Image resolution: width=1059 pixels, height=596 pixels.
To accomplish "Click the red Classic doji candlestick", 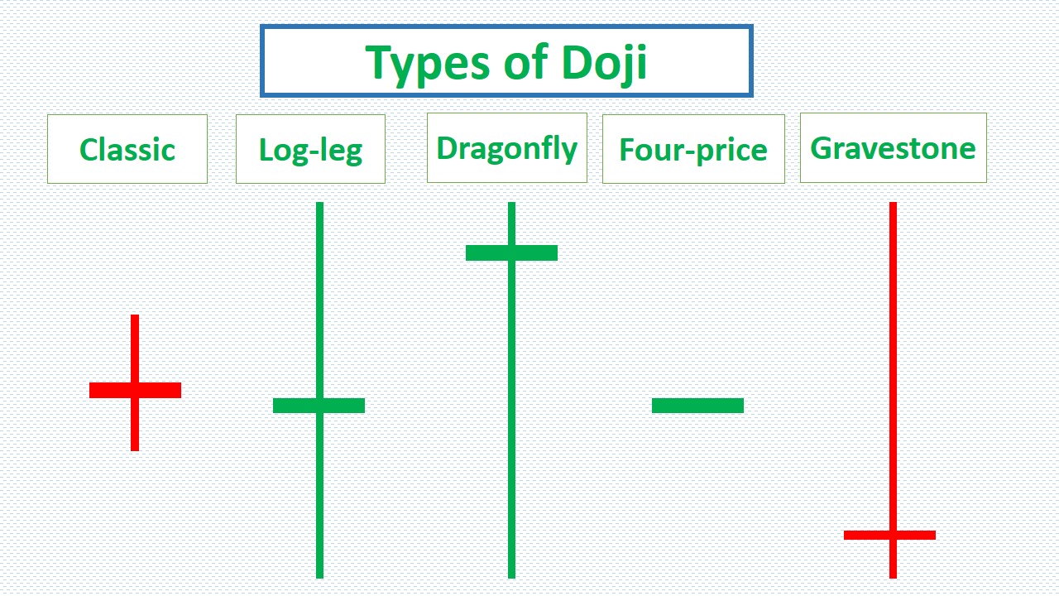I will (x=135, y=383).
